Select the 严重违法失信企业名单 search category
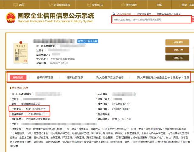Image resolution: width=194 pixels, height=152 pixels. [169, 14]
